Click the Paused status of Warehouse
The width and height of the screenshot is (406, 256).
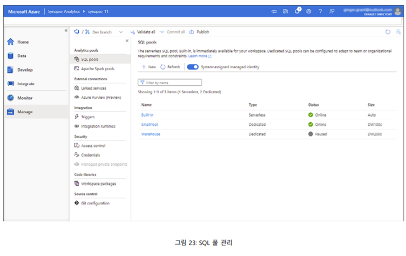click(x=317, y=134)
